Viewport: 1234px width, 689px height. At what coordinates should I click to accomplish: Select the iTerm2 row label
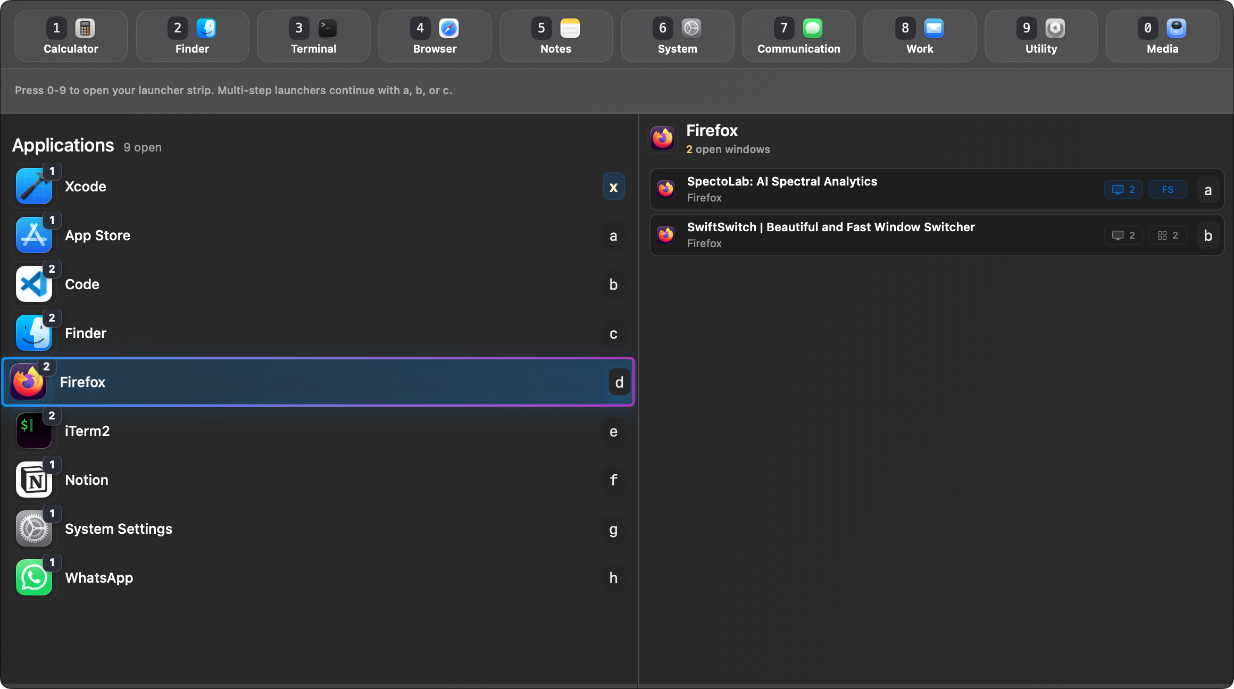coord(87,431)
